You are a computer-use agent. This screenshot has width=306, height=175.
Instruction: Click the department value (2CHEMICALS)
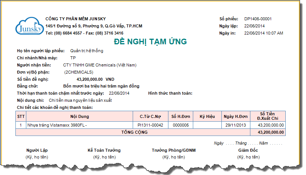[x=79, y=72]
